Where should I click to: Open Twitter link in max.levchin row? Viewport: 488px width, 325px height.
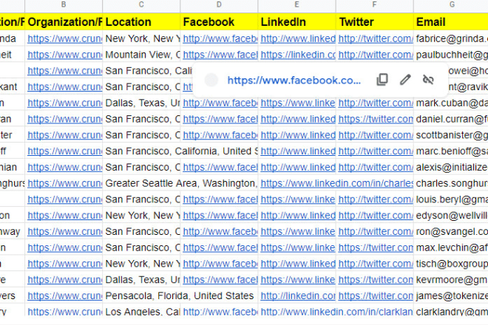click(x=376, y=247)
